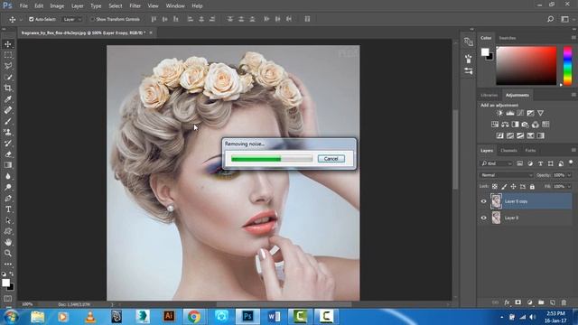Select the Brush tool
The height and width of the screenshot is (325, 578).
tap(8, 121)
